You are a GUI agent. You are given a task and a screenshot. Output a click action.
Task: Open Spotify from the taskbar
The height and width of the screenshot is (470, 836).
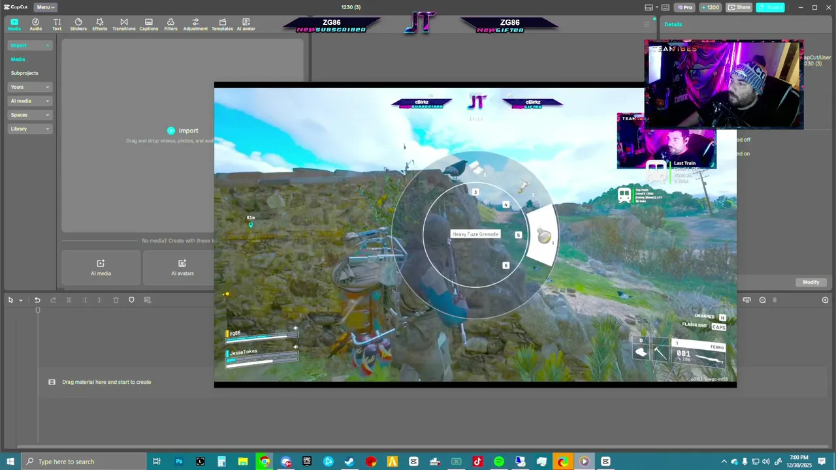[499, 462]
